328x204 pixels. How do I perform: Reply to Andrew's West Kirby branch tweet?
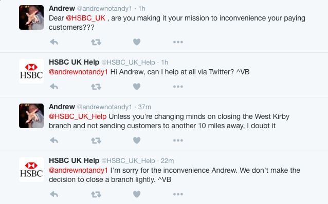pyautogui.click(x=54, y=140)
